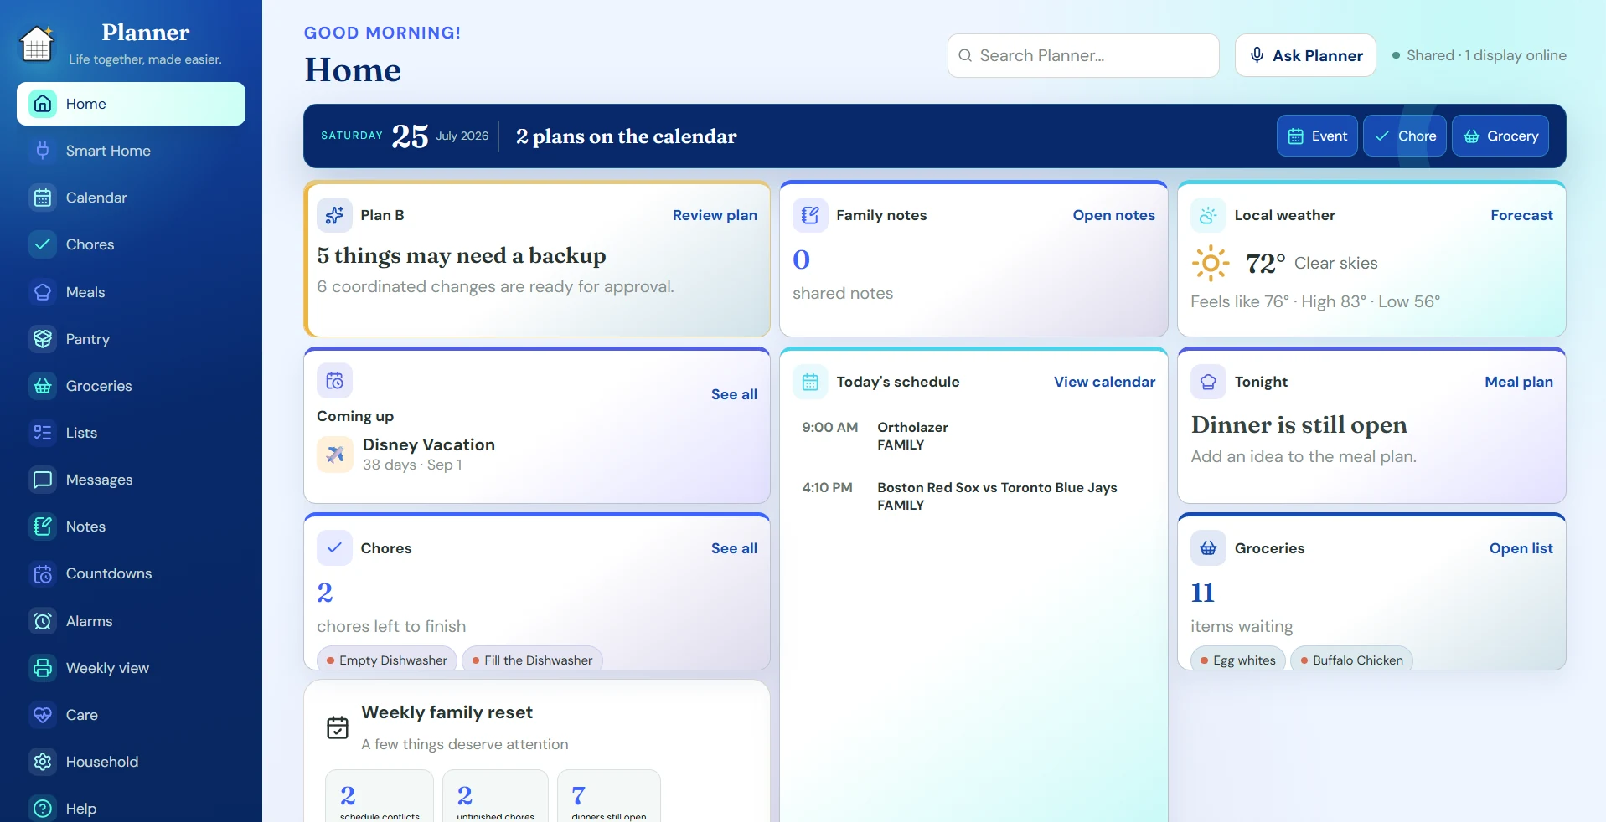Click the Alarms clock icon
This screenshot has width=1606, height=822.
pos(43,621)
